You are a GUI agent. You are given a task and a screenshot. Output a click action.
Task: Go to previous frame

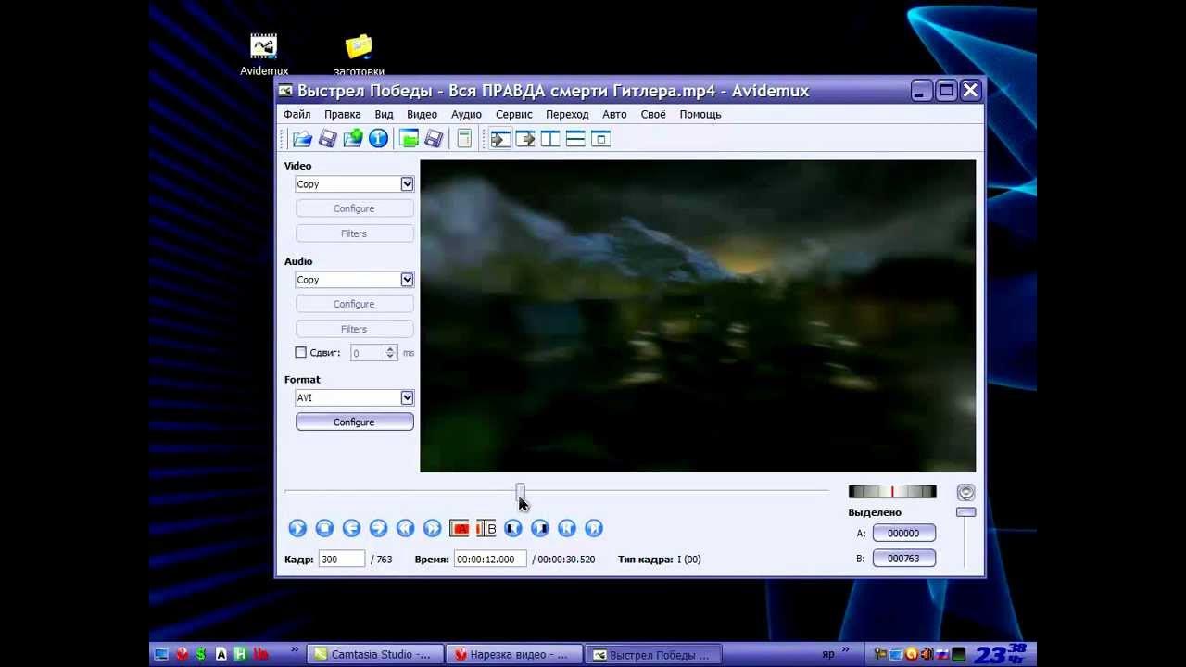[x=351, y=528]
